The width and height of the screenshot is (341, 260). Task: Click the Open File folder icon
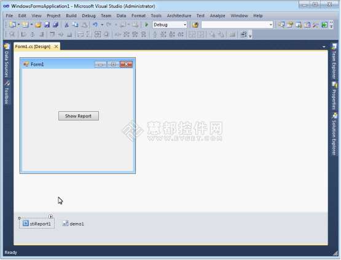[38, 25]
